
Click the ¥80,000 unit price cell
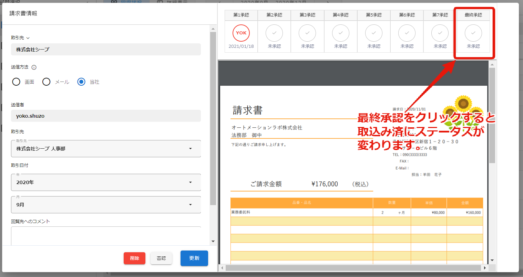[x=438, y=213]
